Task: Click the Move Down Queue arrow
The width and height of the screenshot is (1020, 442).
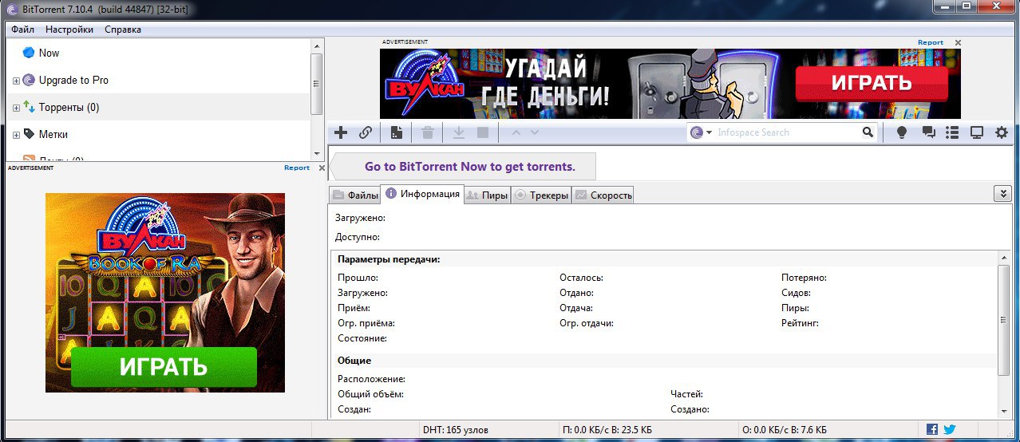Action: click(x=535, y=132)
